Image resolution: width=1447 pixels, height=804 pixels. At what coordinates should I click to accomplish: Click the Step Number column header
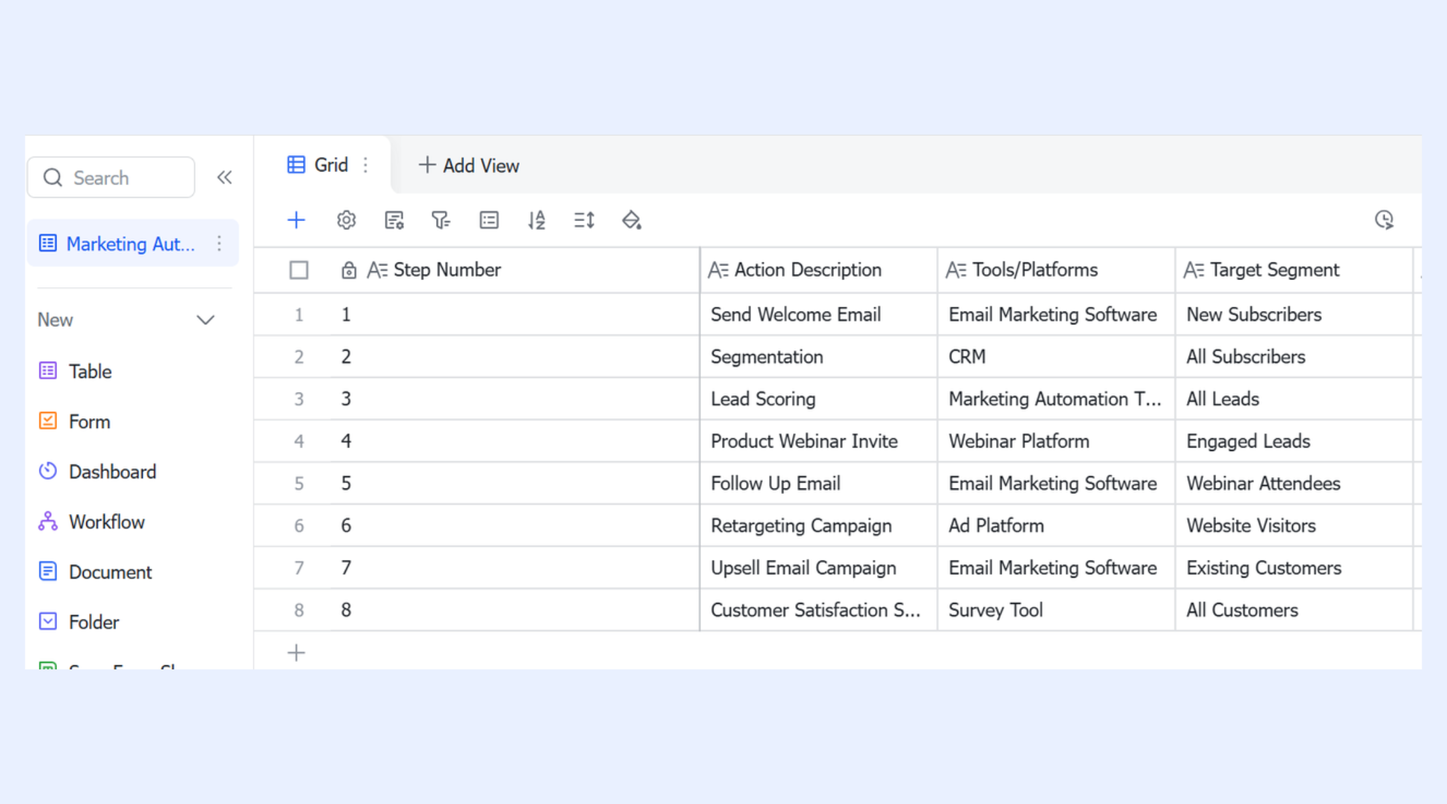[515, 270]
